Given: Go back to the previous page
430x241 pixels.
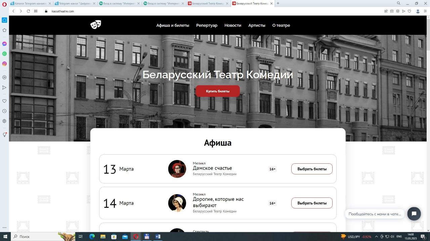Looking at the screenshot, I should (x=13, y=11).
